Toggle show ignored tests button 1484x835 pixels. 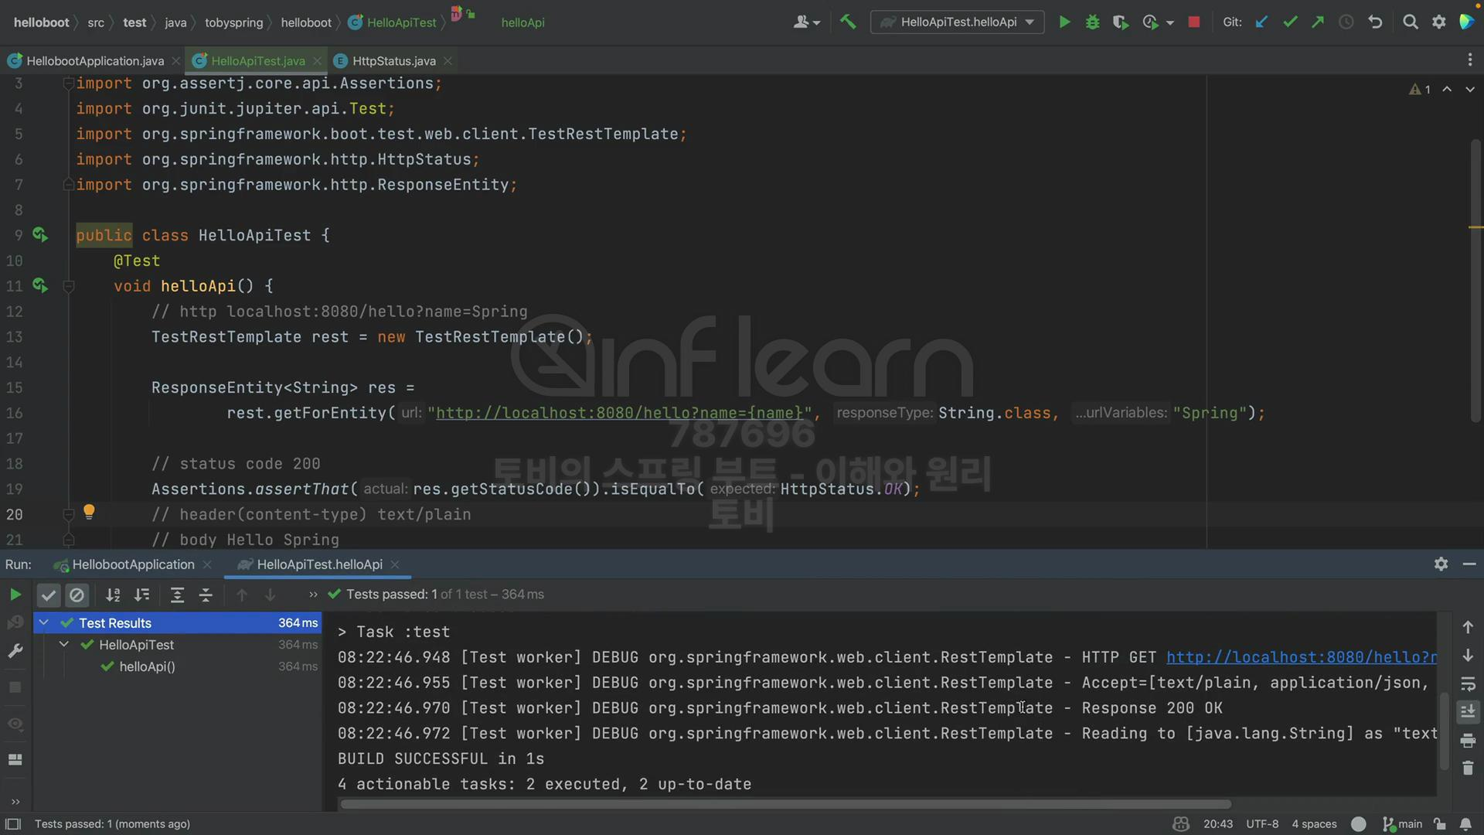point(77,595)
